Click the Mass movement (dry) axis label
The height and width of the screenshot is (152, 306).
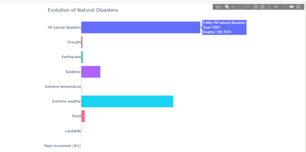pos(62,146)
